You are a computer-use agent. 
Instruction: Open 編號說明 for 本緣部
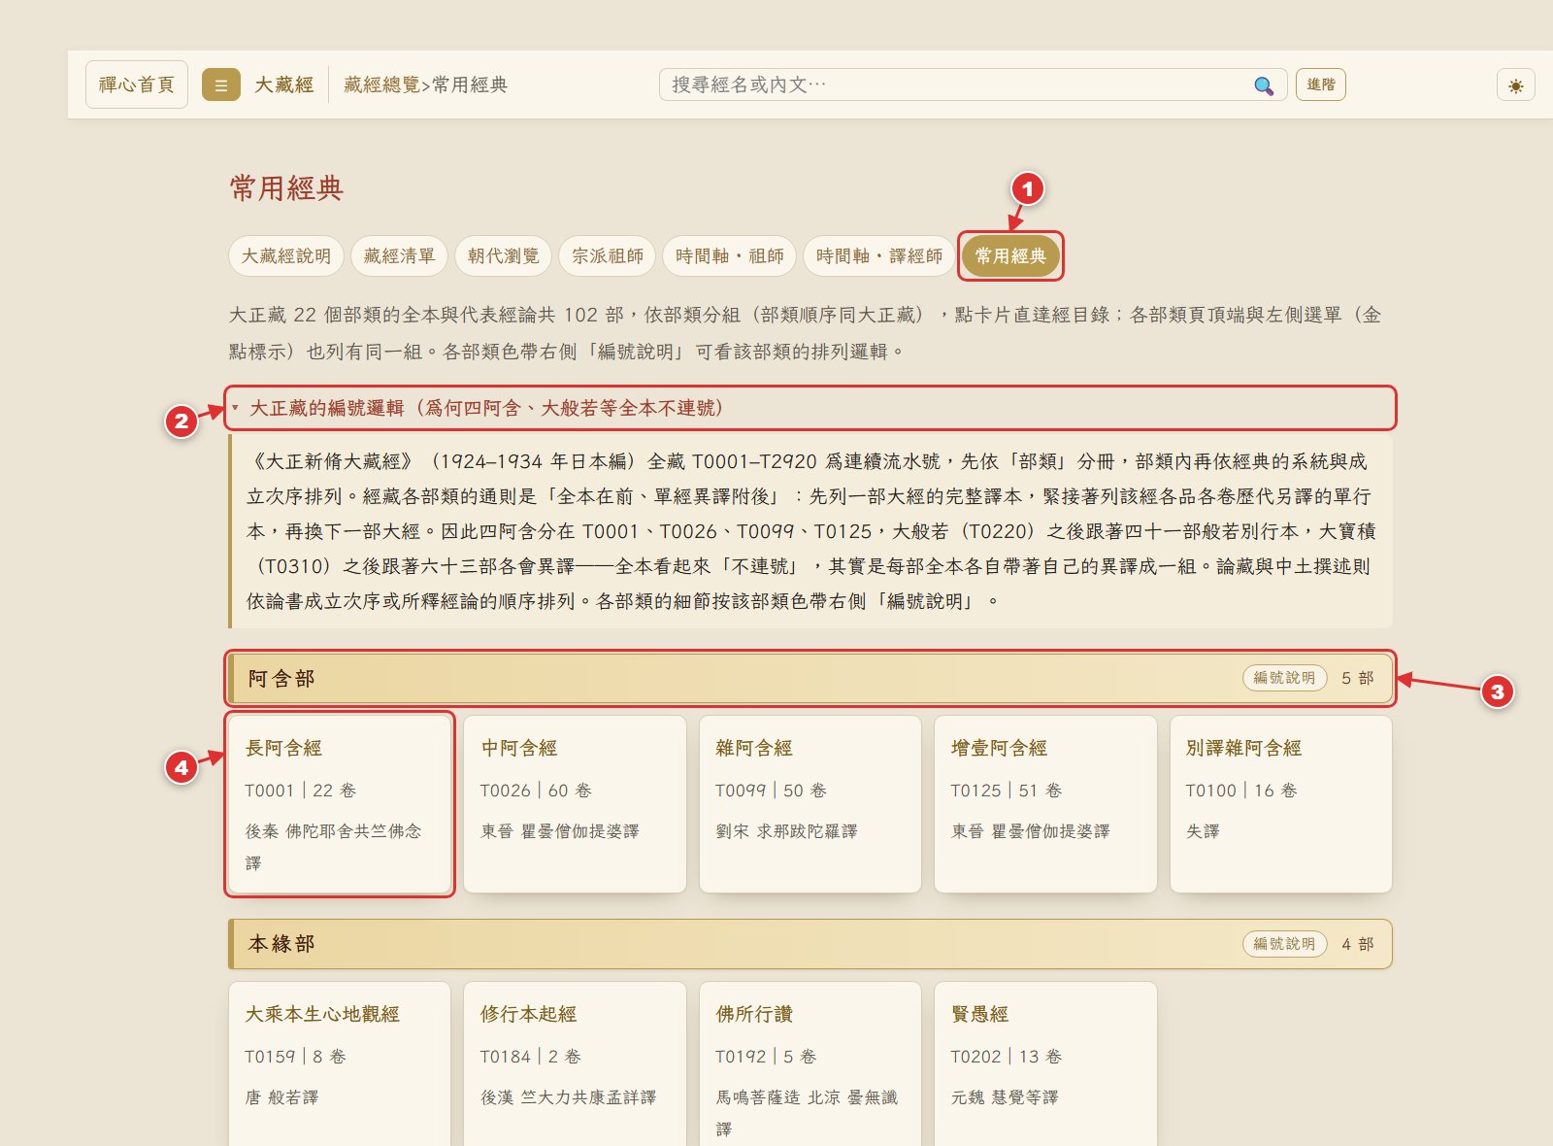[x=1284, y=944]
